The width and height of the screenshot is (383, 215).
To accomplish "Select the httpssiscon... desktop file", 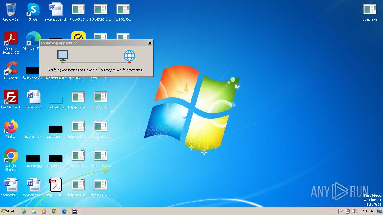I will [78, 158].
